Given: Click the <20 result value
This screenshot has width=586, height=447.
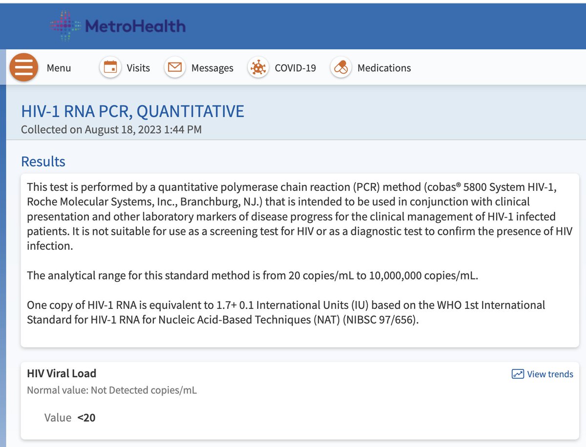Looking at the screenshot, I should [86, 418].
